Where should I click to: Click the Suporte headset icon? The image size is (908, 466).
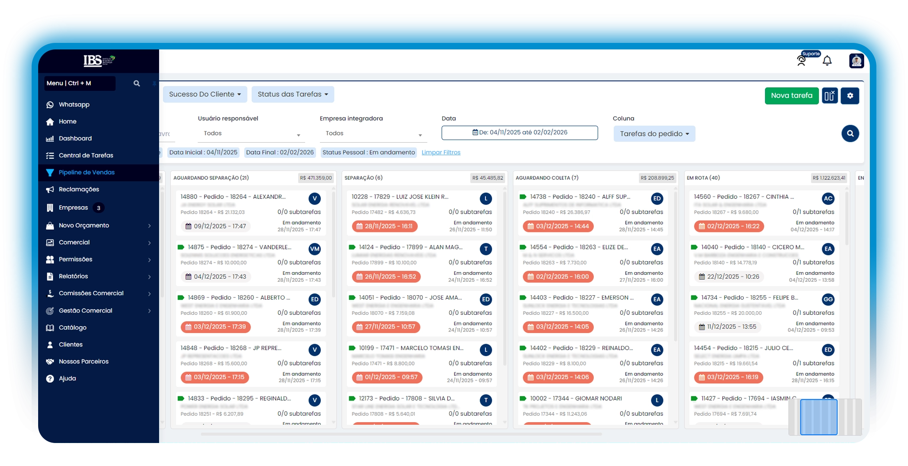[x=801, y=61]
